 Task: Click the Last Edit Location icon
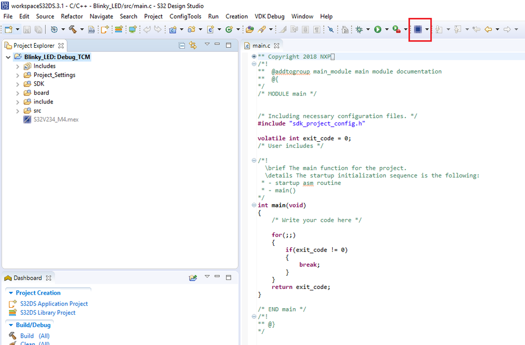click(x=476, y=29)
